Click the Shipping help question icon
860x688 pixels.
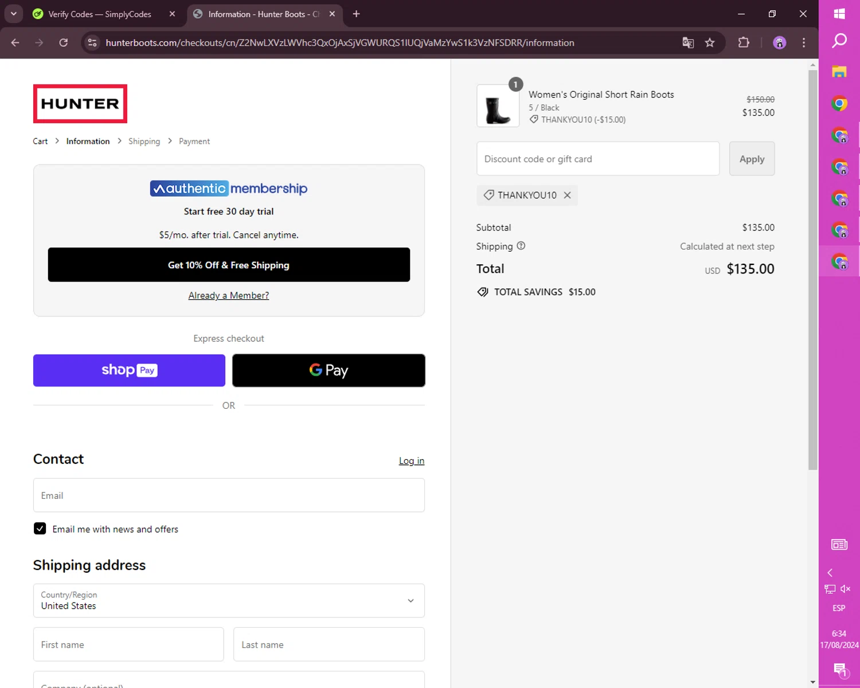[521, 246]
